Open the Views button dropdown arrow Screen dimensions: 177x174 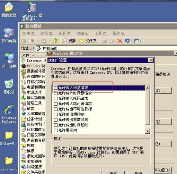tap(141, 41)
